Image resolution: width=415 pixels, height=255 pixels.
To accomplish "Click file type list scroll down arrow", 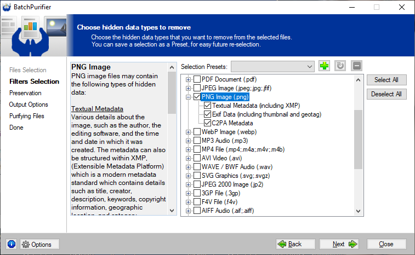I will coord(359,211).
